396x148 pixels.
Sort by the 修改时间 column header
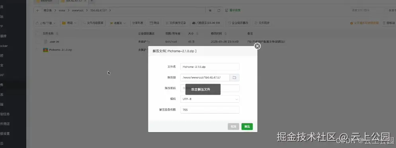219,33
